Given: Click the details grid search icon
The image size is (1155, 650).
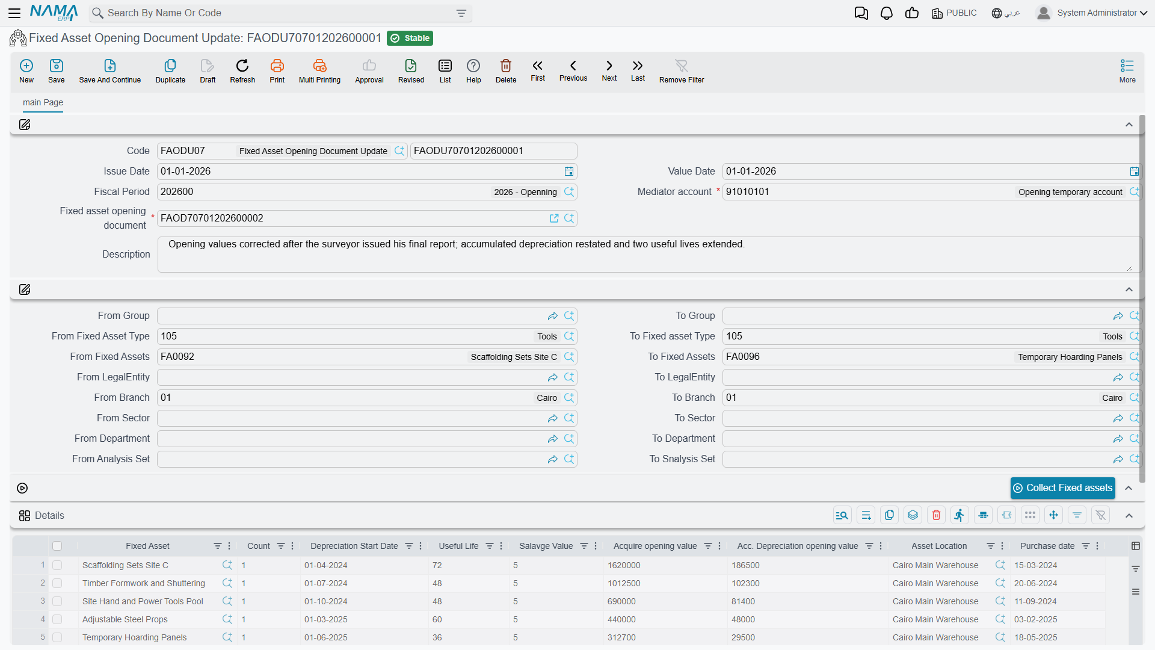Looking at the screenshot, I should pyautogui.click(x=842, y=515).
